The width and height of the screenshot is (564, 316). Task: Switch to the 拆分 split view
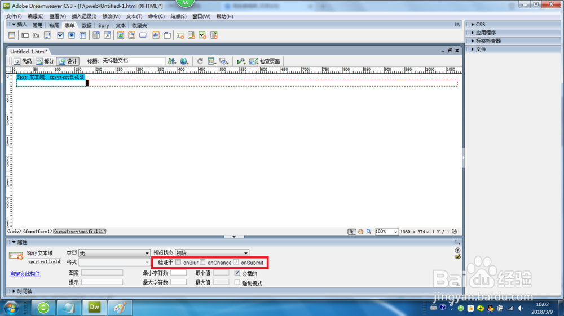[x=45, y=61]
